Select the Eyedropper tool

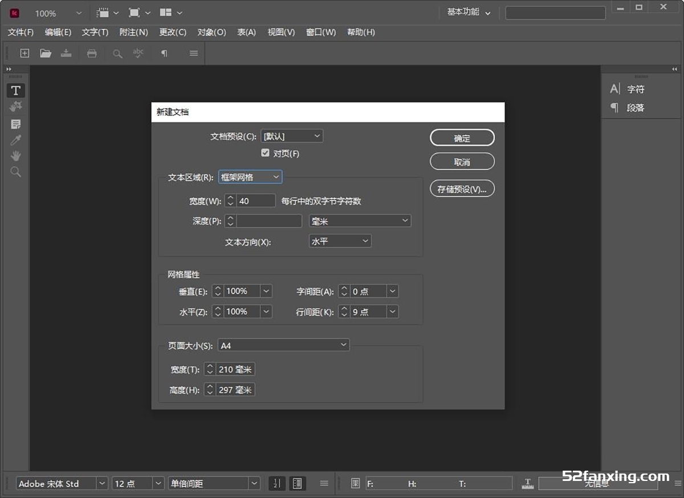pos(15,140)
